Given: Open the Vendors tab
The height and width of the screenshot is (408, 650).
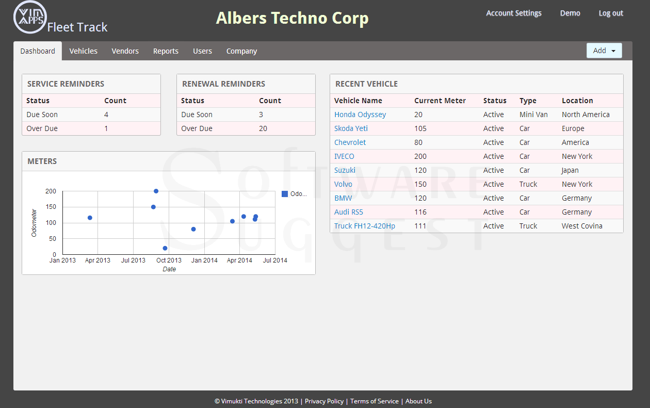Looking at the screenshot, I should [125, 51].
